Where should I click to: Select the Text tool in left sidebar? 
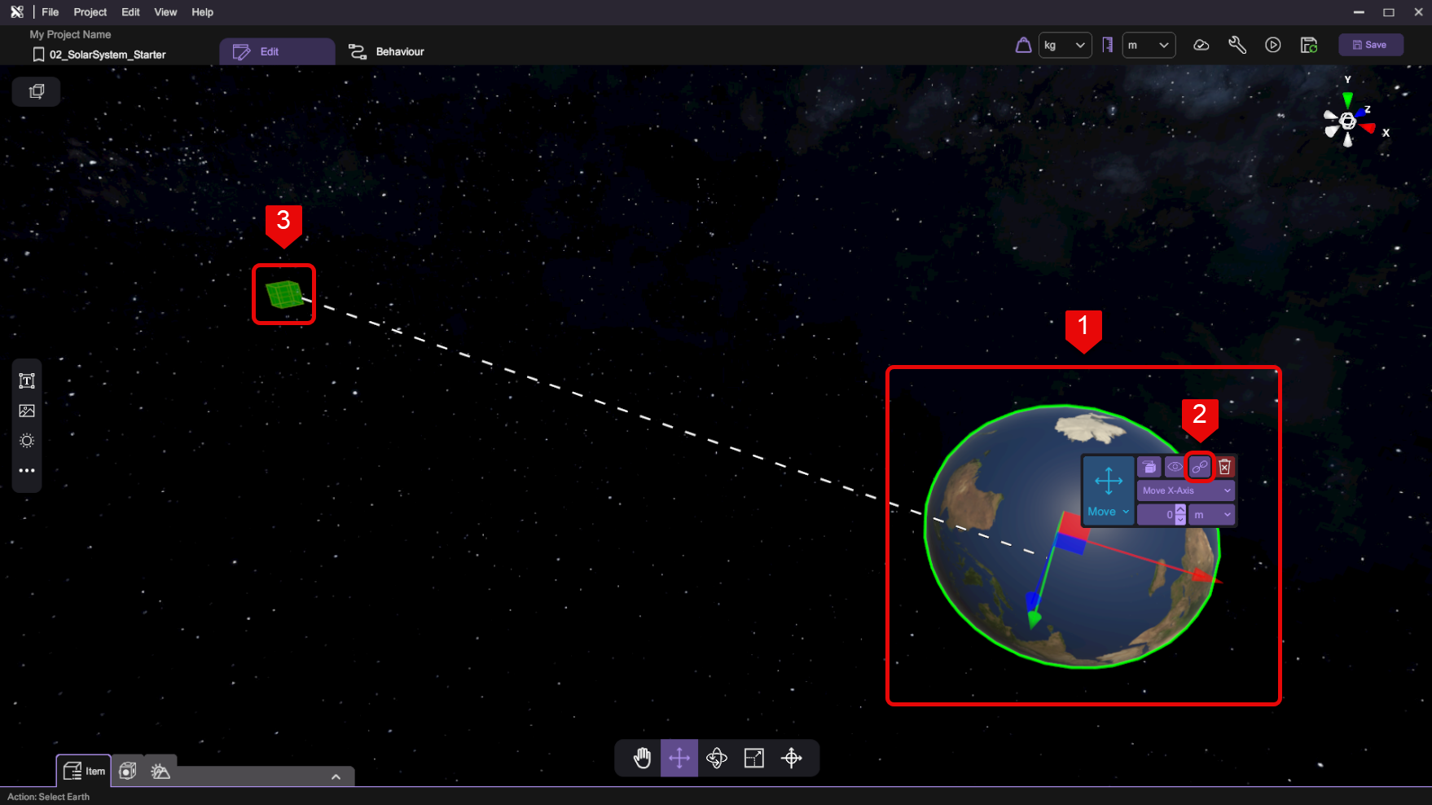(27, 381)
